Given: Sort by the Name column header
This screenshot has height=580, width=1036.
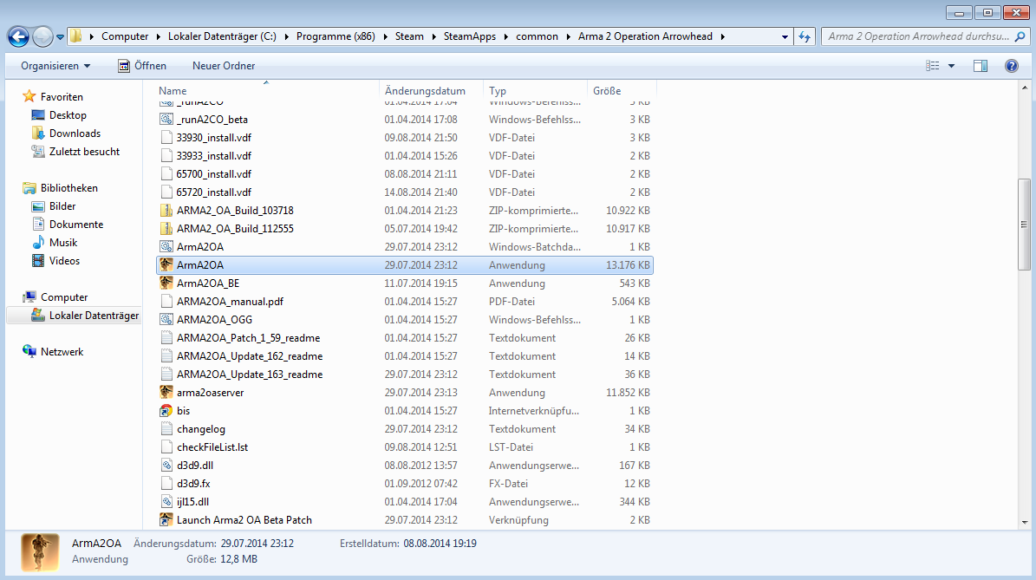Looking at the screenshot, I should (x=268, y=90).
